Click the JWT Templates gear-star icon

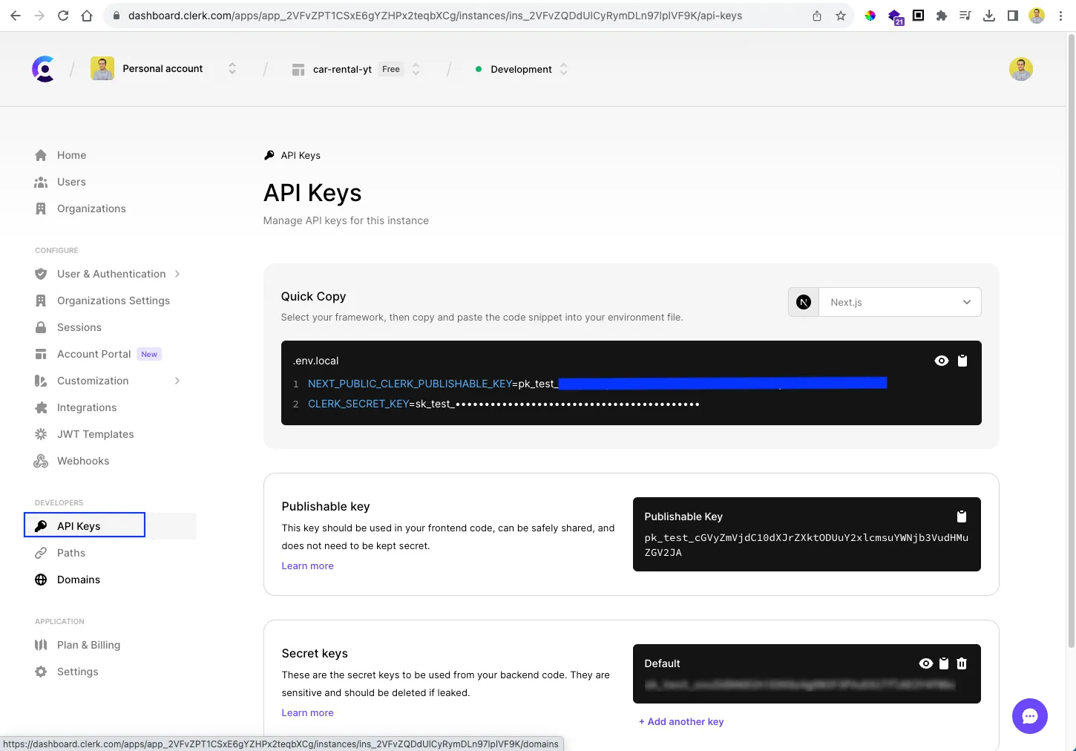pos(41,434)
